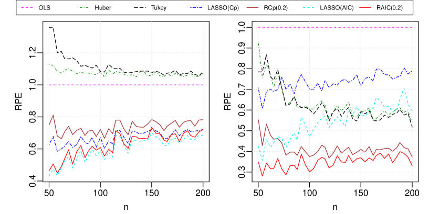Select the Huber legend label
The height and width of the screenshot is (214, 429).
tap(103, 8)
